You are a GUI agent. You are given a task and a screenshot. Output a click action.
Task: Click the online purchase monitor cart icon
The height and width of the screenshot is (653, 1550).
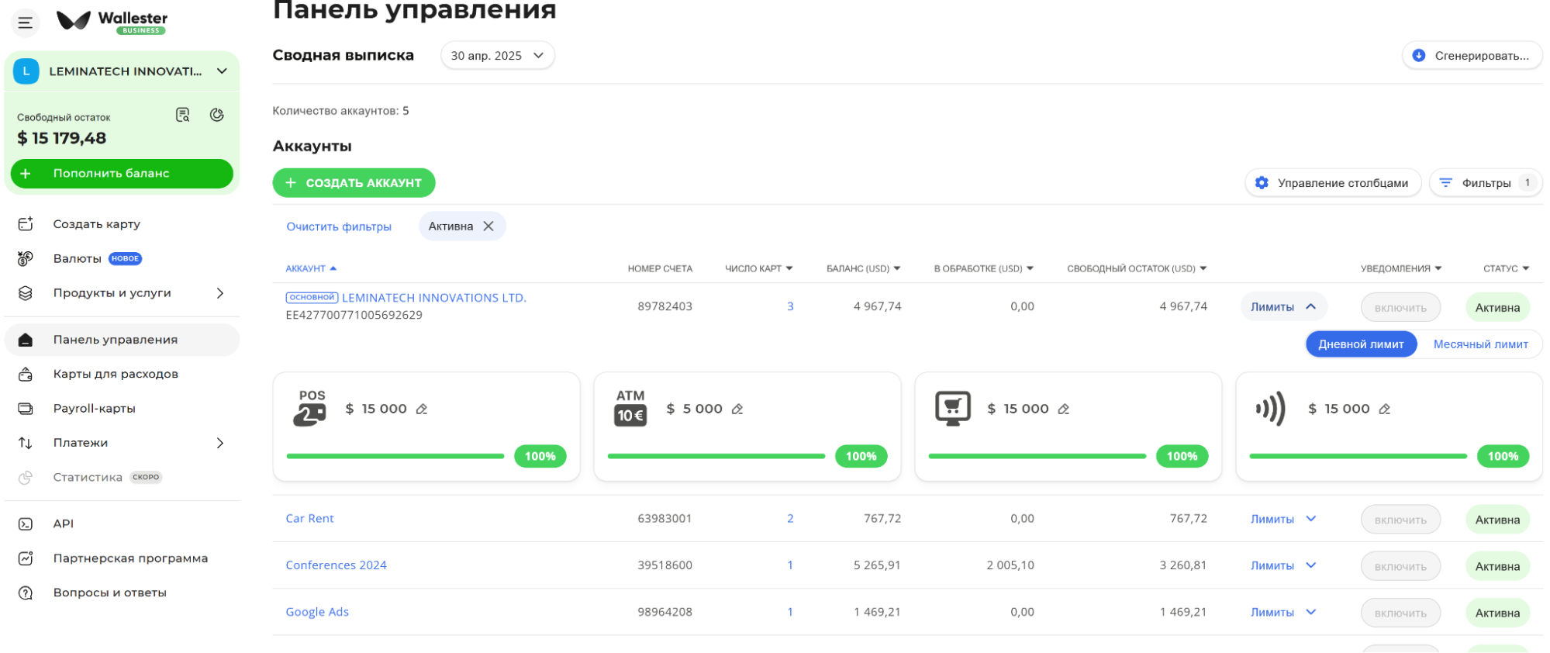tap(953, 408)
